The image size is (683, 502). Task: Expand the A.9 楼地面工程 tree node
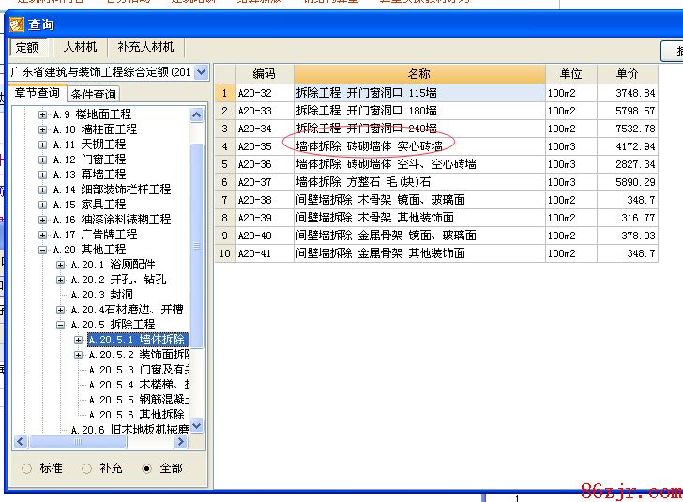click(42, 114)
